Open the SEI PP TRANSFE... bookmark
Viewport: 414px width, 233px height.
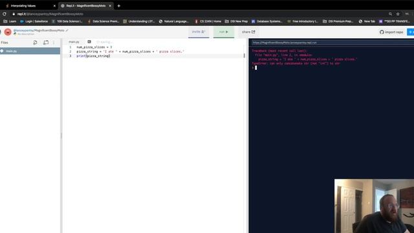tap(395, 21)
